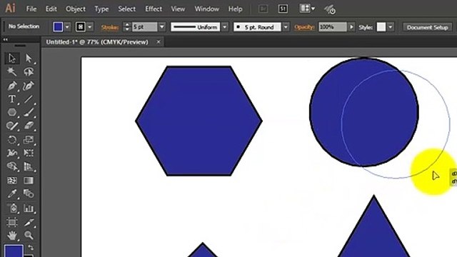Open the Type menu
The image size is (457, 257).
pyautogui.click(x=101, y=9)
